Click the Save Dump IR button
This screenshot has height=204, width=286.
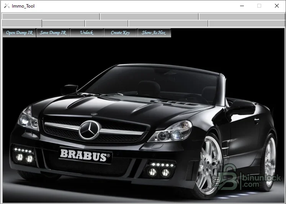click(53, 33)
